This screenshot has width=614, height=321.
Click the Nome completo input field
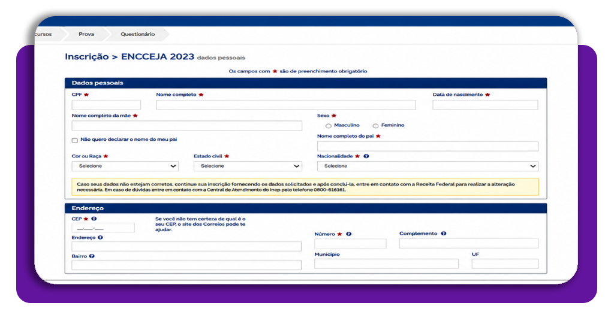(286, 105)
